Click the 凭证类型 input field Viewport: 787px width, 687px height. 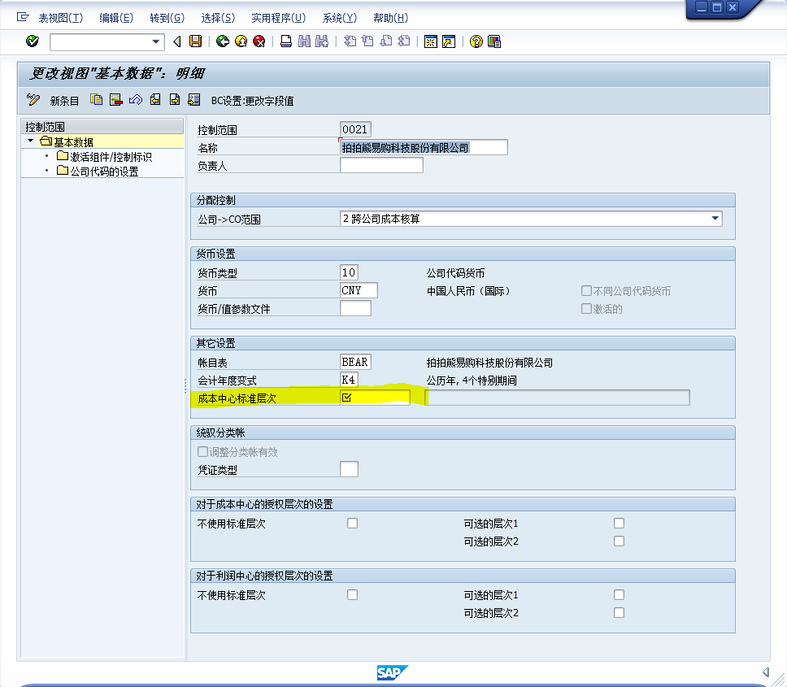coord(349,469)
